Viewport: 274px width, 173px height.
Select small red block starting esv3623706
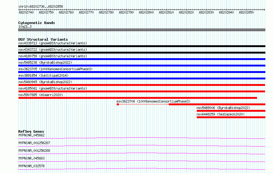[x=118, y=104]
